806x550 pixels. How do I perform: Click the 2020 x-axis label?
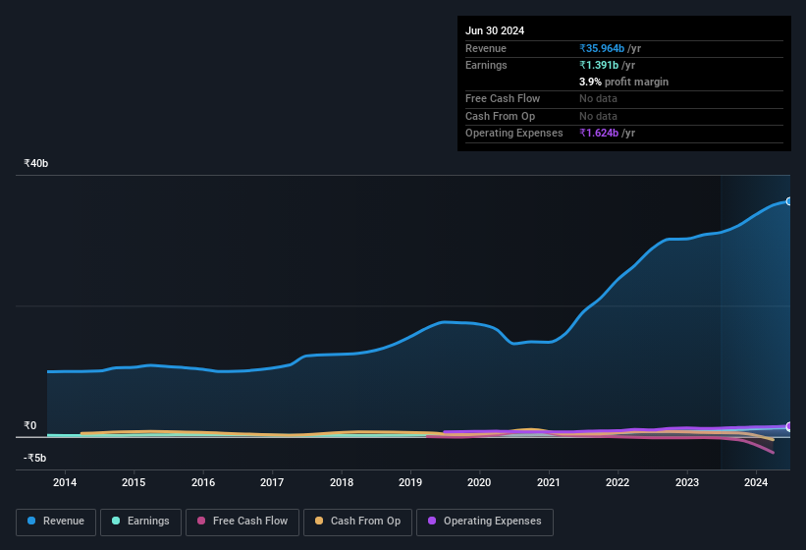point(479,482)
